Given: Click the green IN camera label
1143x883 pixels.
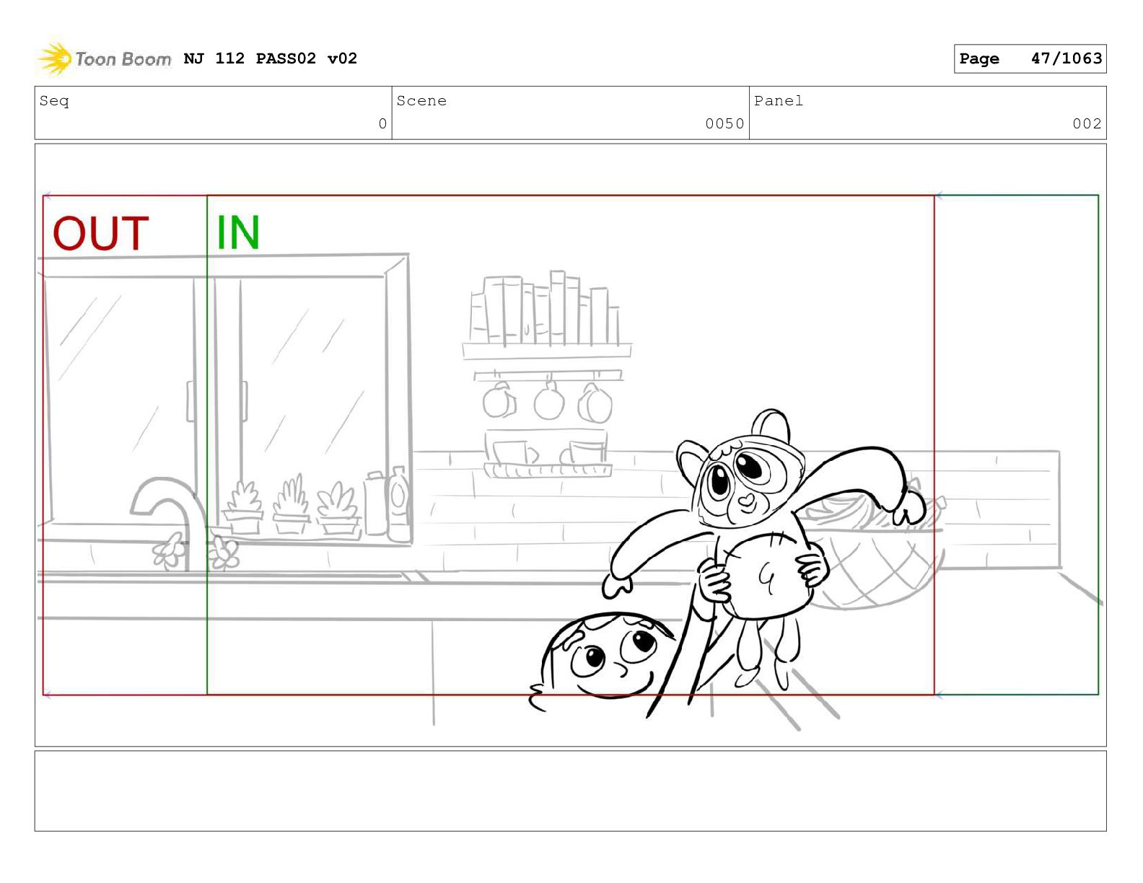Looking at the screenshot, I should [237, 232].
